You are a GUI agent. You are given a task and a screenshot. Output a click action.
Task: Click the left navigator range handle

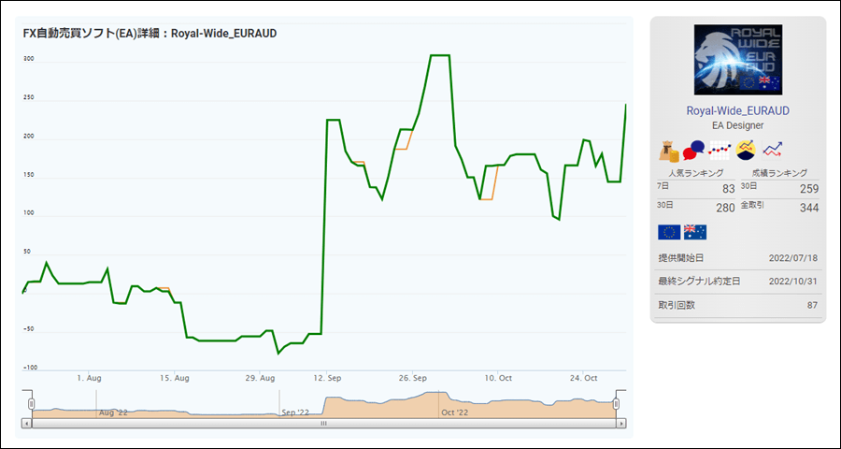(31, 403)
